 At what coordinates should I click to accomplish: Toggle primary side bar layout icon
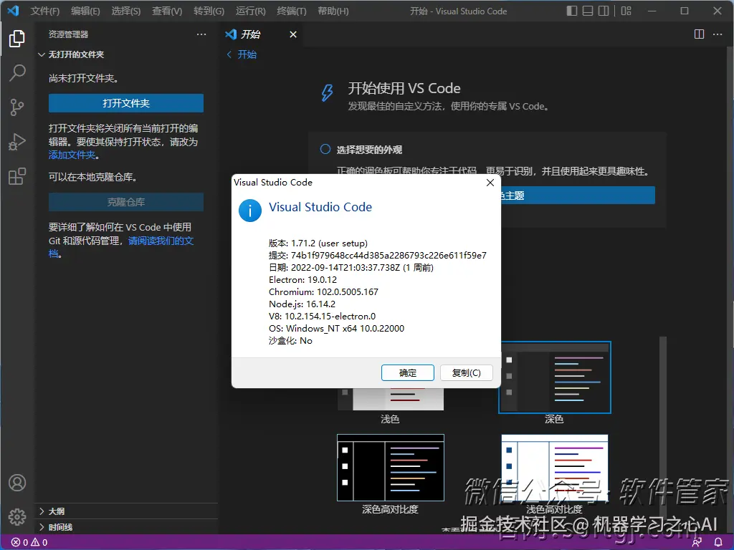(571, 11)
